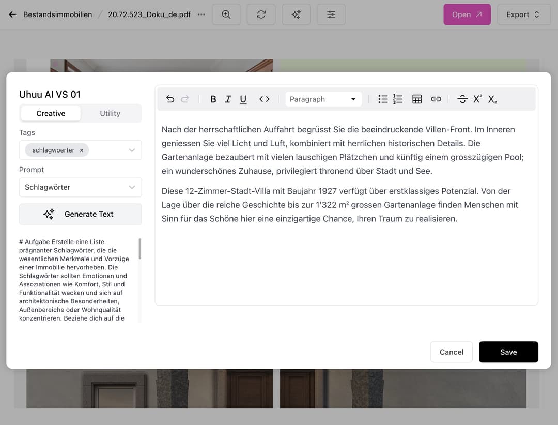Toggle bold formatting in the editor
Screen dimensions: 558x425
pyautogui.click(x=213, y=99)
